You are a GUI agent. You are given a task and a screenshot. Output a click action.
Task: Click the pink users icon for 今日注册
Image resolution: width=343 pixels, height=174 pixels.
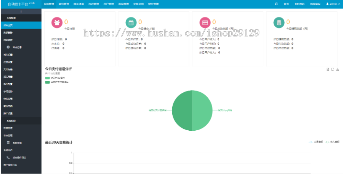(x=57, y=23)
